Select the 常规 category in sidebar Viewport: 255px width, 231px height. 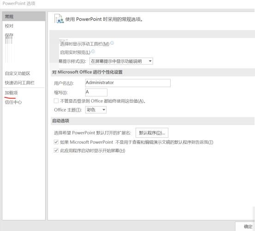pyautogui.click(x=24, y=17)
